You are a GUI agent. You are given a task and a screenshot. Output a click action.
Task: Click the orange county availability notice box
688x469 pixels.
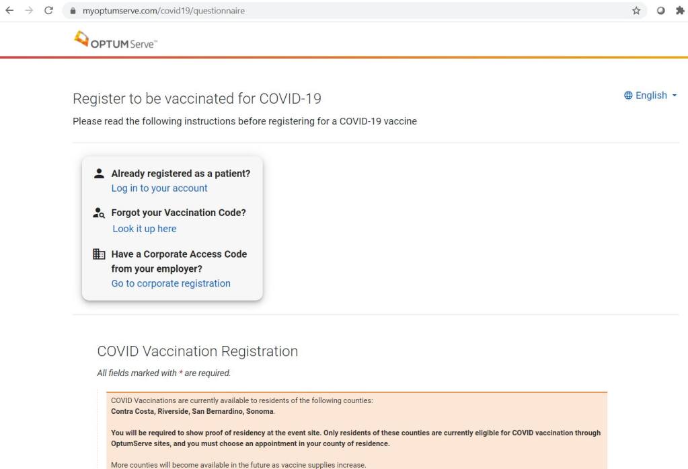tap(356, 431)
